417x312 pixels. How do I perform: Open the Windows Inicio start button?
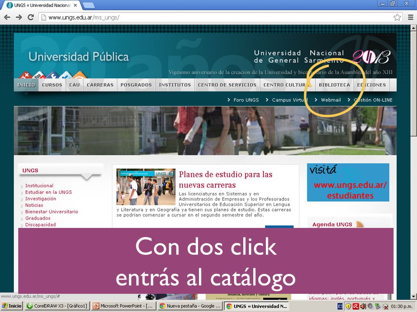coord(11,306)
